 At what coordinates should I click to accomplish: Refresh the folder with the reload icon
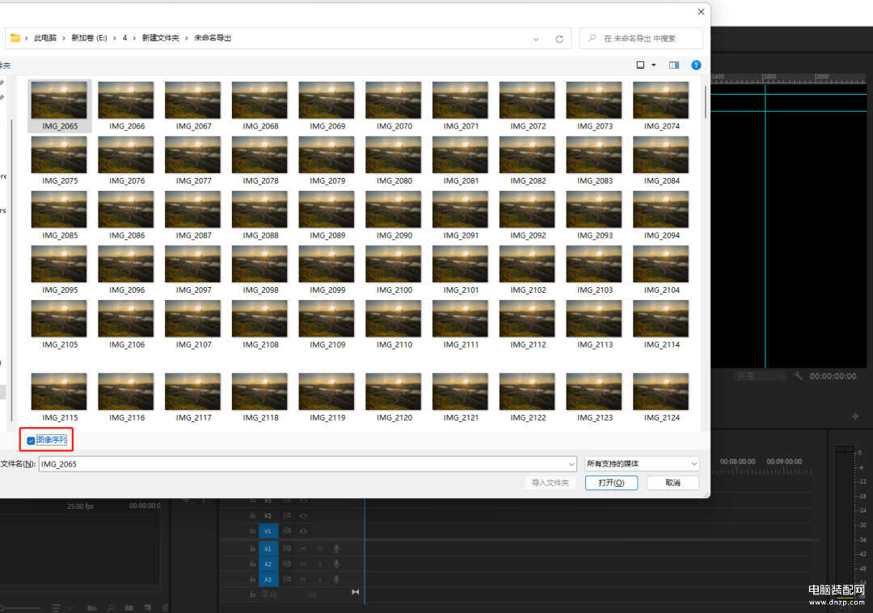(559, 39)
